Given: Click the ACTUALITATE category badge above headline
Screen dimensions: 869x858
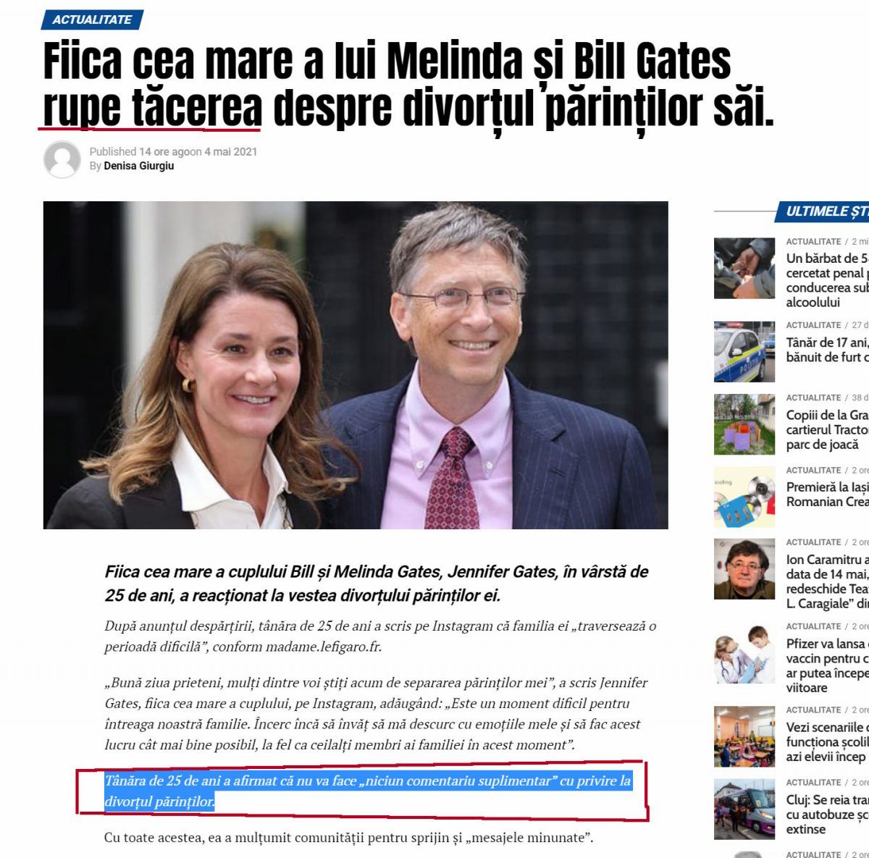Looking at the screenshot, I should point(92,20).
